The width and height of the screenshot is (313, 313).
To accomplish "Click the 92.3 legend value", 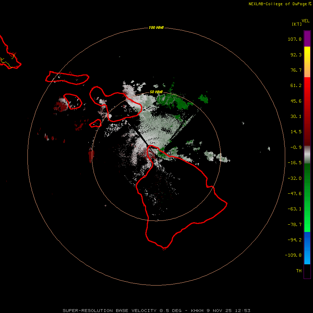I will [x=296, y=55].
